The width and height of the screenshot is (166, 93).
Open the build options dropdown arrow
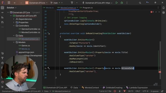click(x=77, y=3)
